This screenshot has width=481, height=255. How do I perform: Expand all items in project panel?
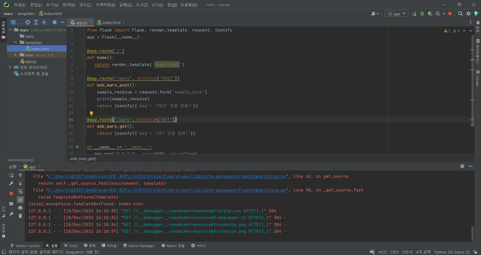point(36,22)
